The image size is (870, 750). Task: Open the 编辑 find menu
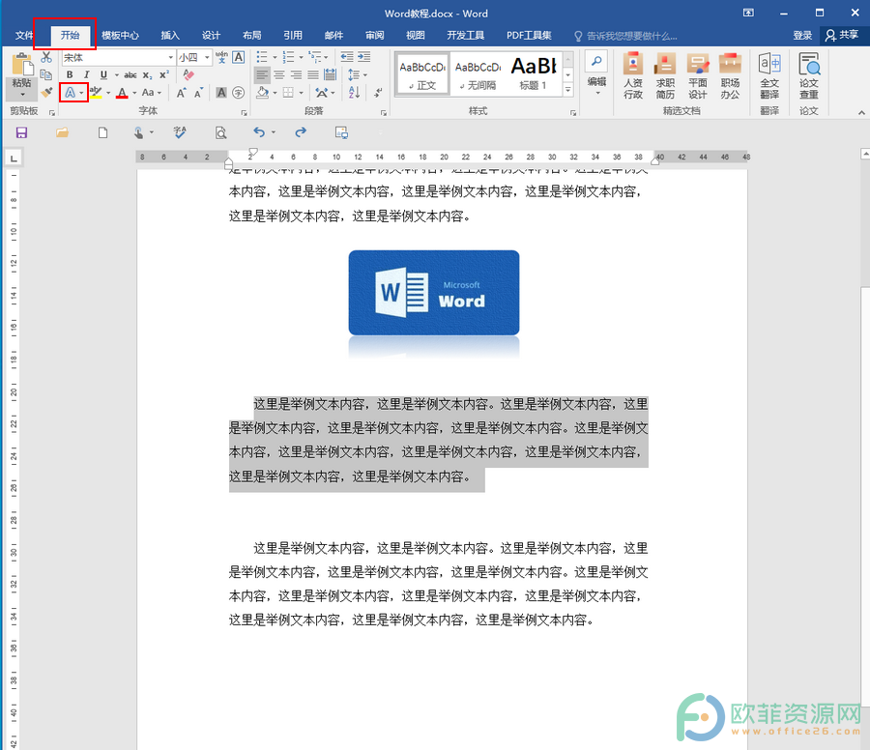(596, 73)
